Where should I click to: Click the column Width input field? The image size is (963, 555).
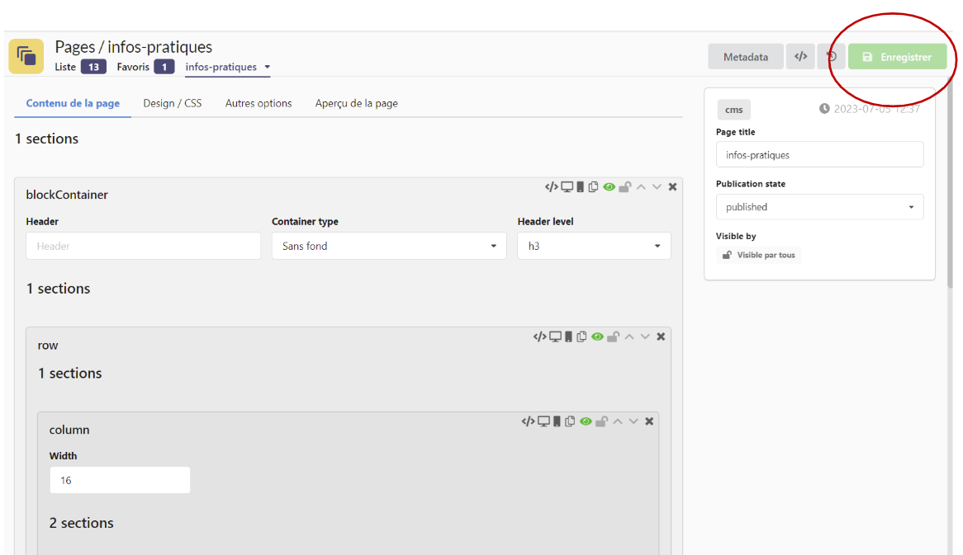coord(120,480)
